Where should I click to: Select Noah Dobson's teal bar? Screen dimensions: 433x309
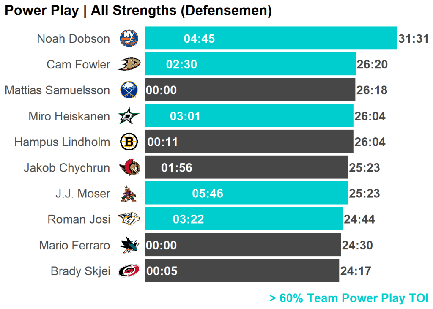point(296,38)
